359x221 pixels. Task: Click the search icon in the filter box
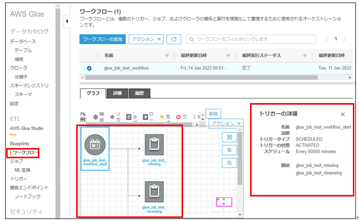pyautogui.click(x=191, y=39)
